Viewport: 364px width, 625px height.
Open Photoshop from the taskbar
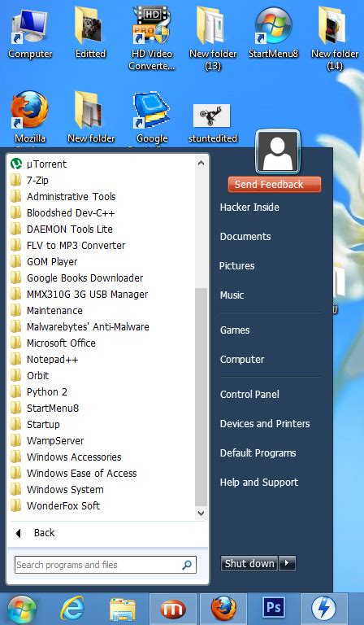coord(274,609)
